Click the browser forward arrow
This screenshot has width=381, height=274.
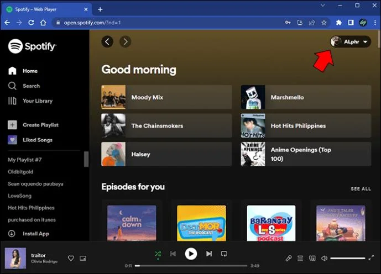[x=19, y=23]
